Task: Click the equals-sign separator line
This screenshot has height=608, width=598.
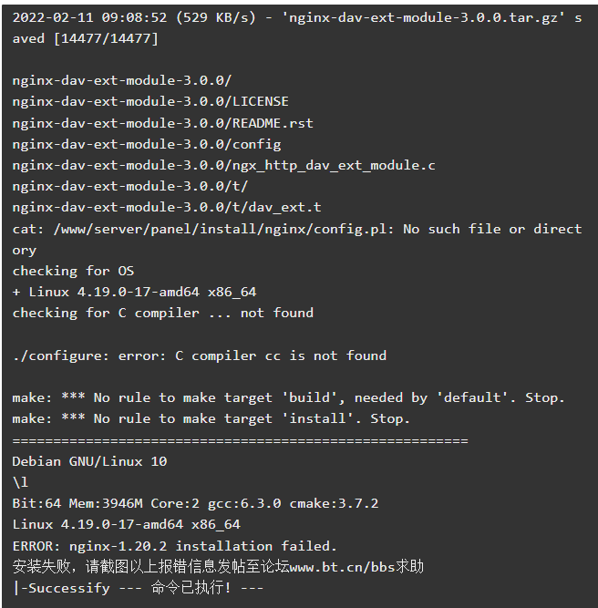Action: point(241,440)
